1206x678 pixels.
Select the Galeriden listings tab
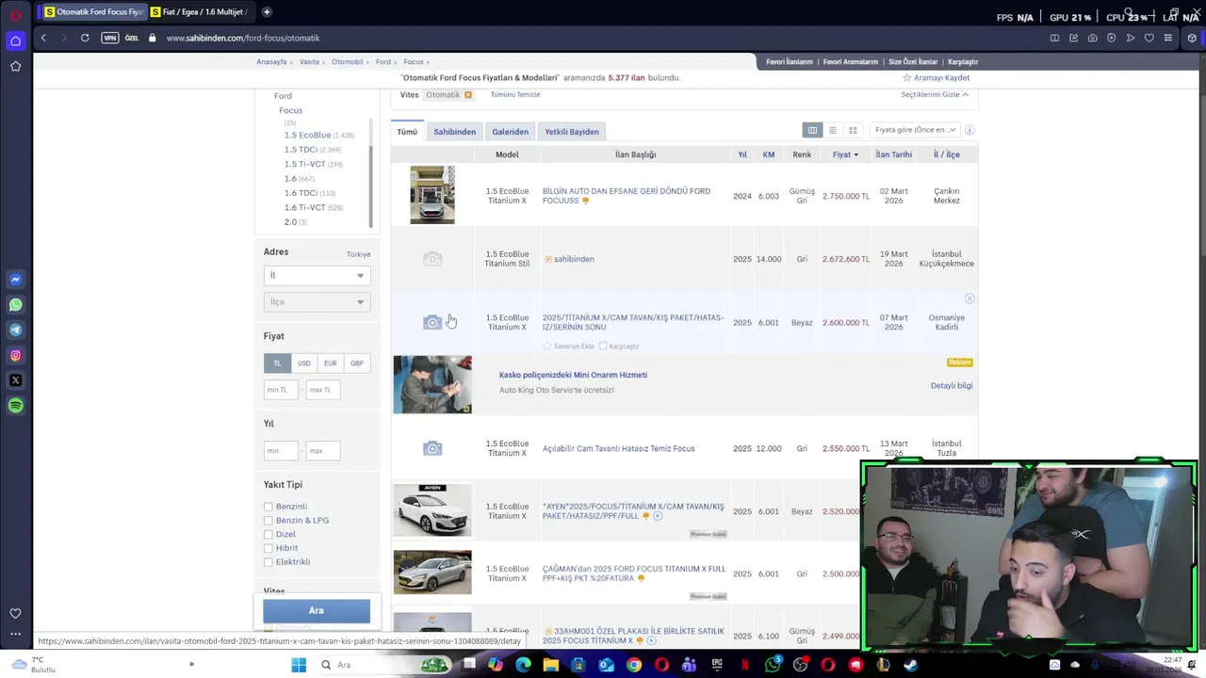(x=510, y=132)
